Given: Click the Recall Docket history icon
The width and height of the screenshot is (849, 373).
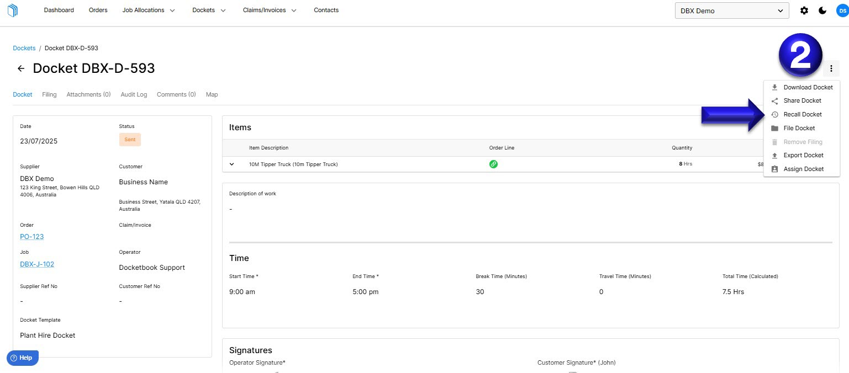Looking at the screenshot, I should (x=774, y=115).
